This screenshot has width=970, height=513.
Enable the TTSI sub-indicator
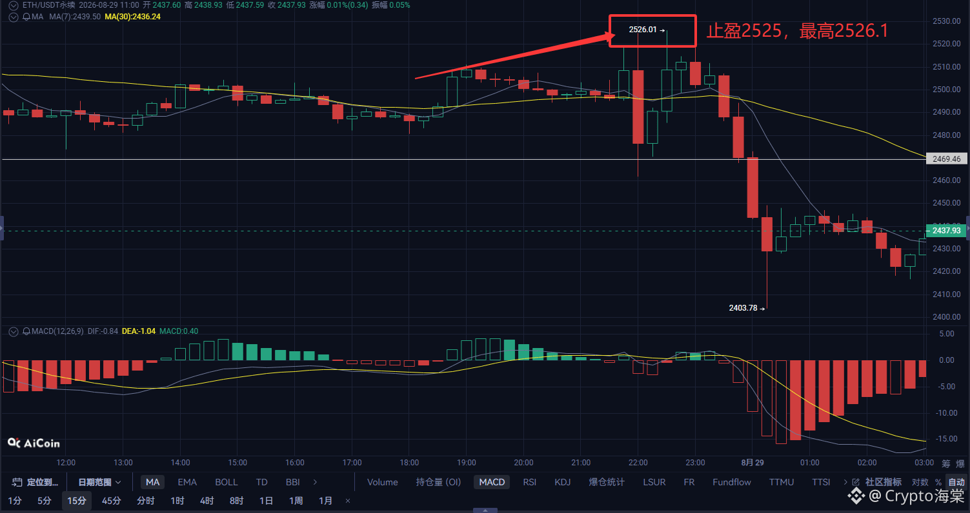pyautogui.click(x=821, y=482)
